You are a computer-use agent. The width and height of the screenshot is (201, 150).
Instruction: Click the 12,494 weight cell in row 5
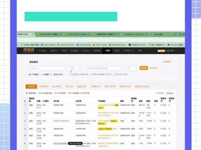click(141, 137)
